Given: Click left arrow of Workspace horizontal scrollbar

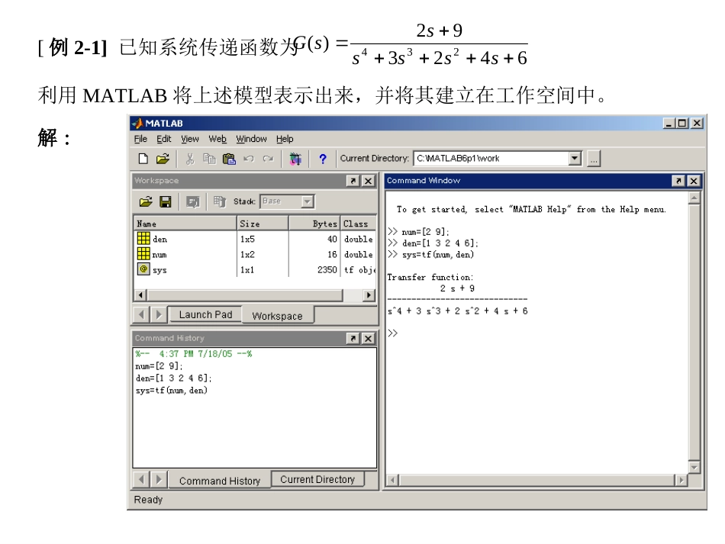Looking at the screenshot, I should (140, 295).
